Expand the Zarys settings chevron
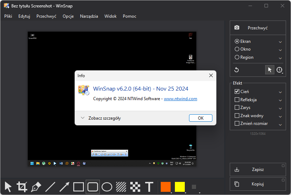The height and width of the screenshot is (195, 291). pyautogui.click(x=280, y=108)
